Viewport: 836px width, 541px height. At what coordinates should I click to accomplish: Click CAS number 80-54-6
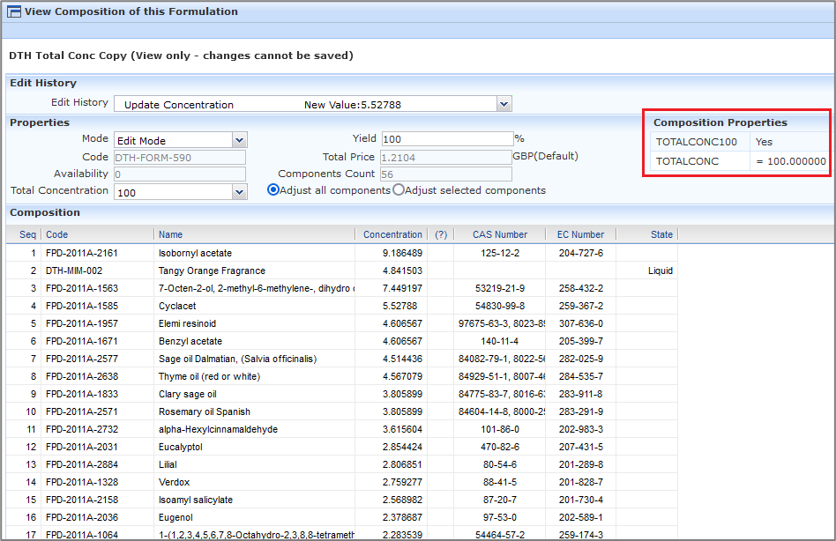tap(500, 464)
